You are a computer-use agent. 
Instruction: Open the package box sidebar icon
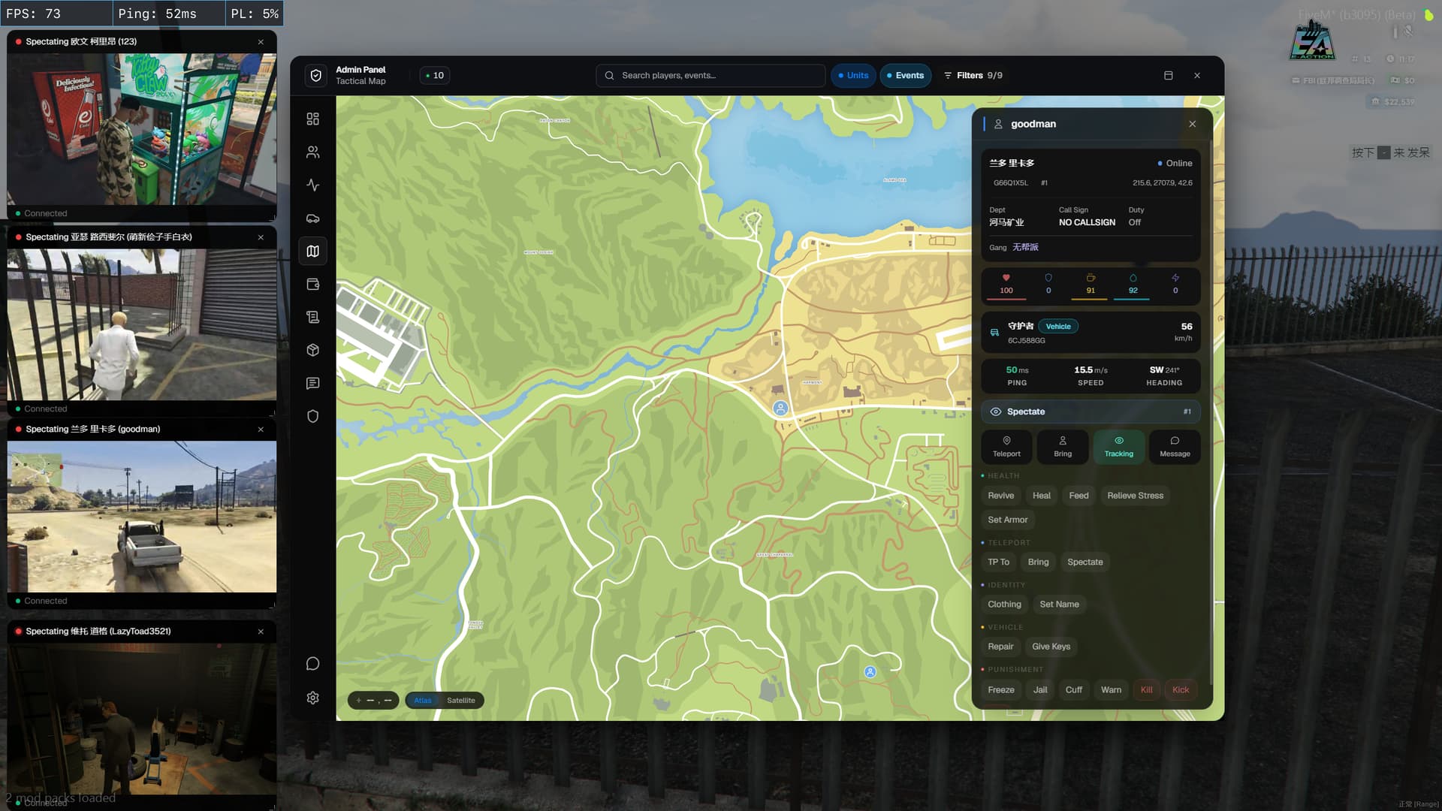(x=312, y=351)
